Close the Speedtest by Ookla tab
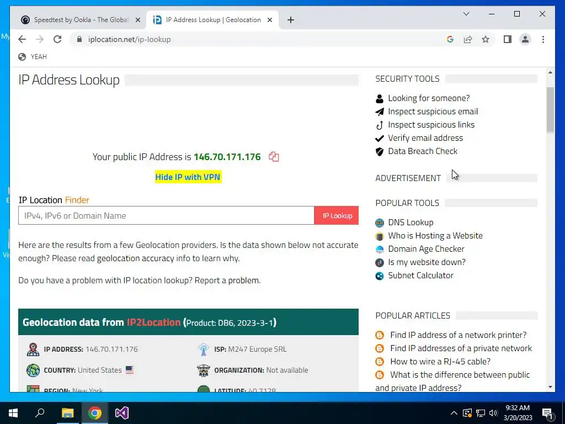 137,20
